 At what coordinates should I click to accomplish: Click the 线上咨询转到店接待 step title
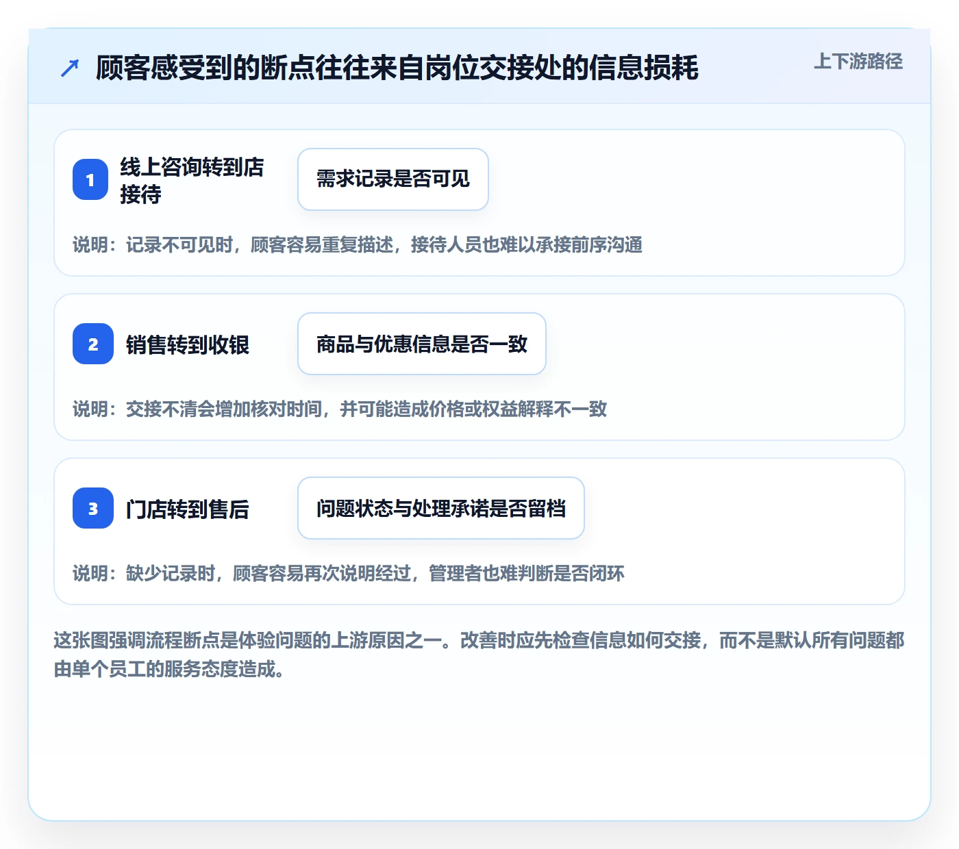pyautogui.click(x=192, y=180)
